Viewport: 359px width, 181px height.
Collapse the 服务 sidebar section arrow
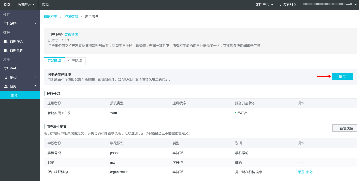tap(36, 86)
